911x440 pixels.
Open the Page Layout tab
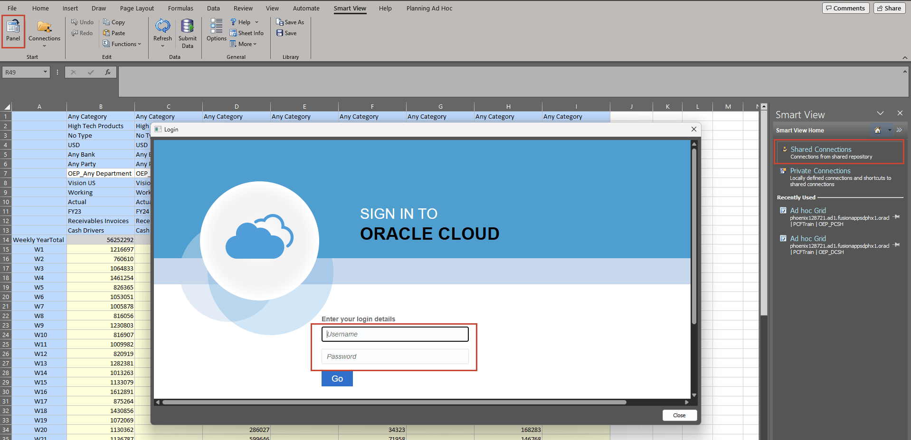pyautogui.click(x=137, y=9)
